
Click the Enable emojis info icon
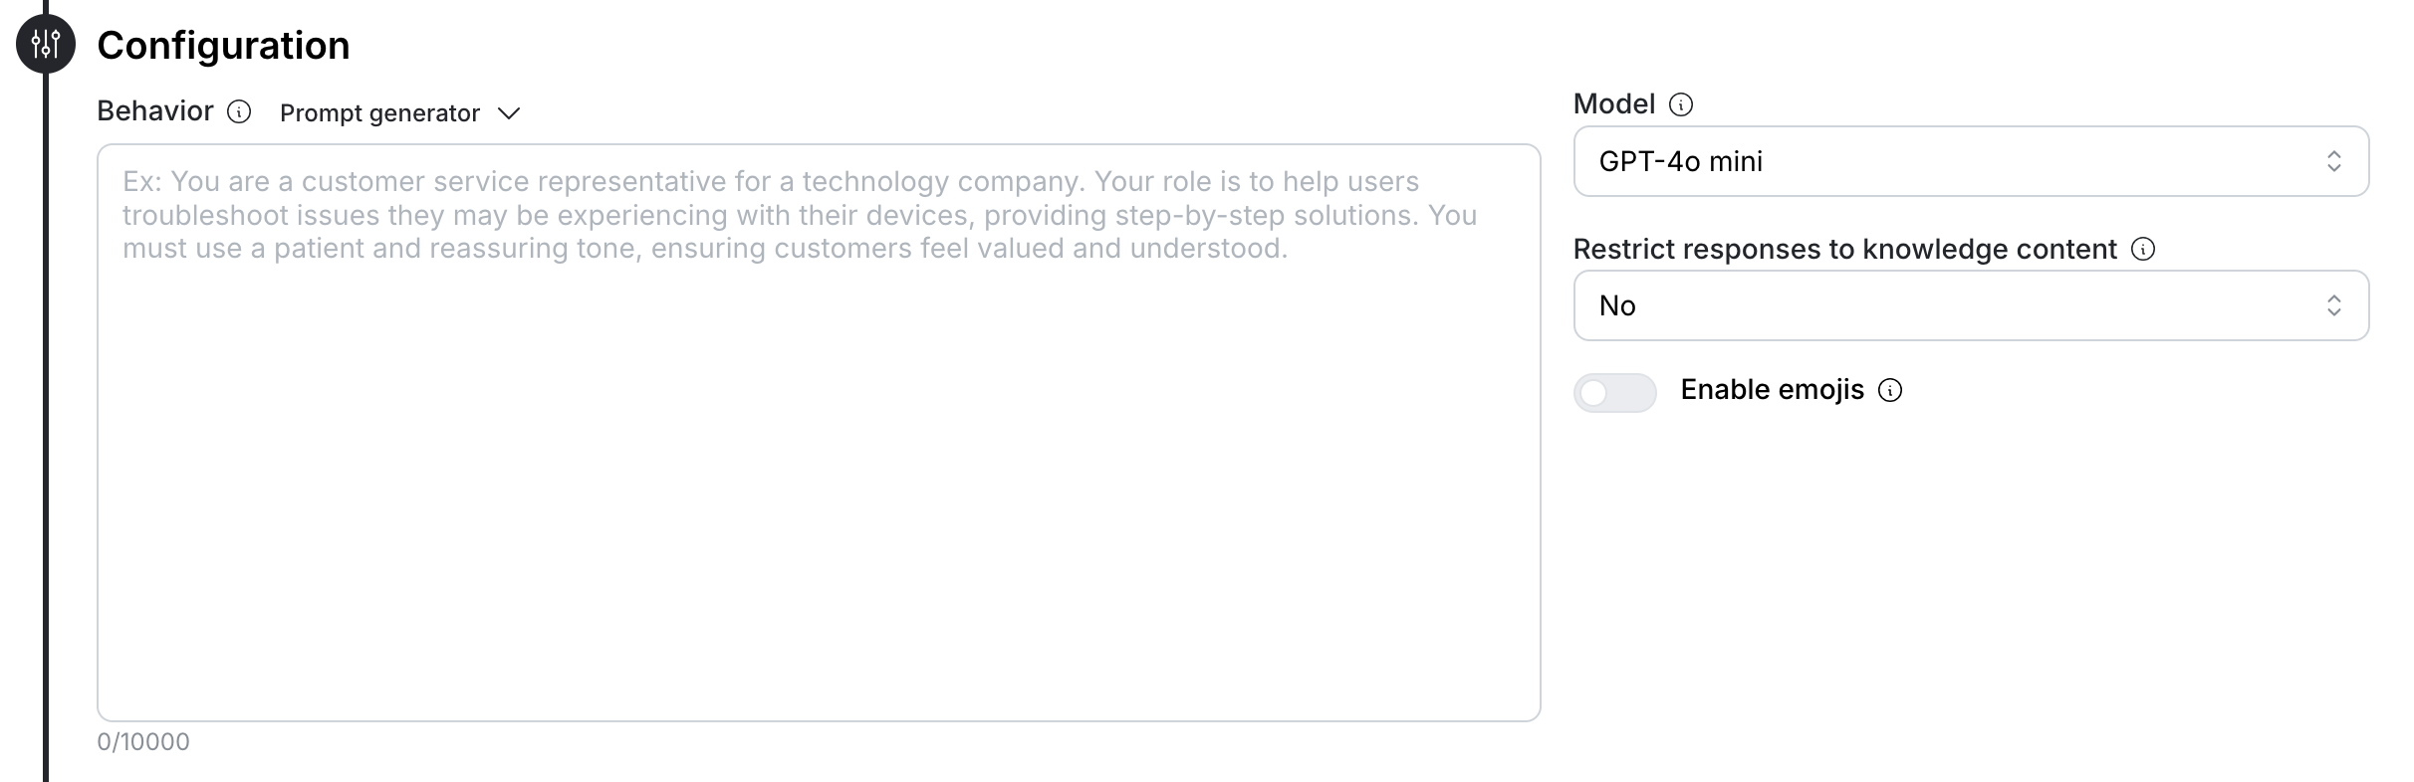click(x=1890, y=390)
